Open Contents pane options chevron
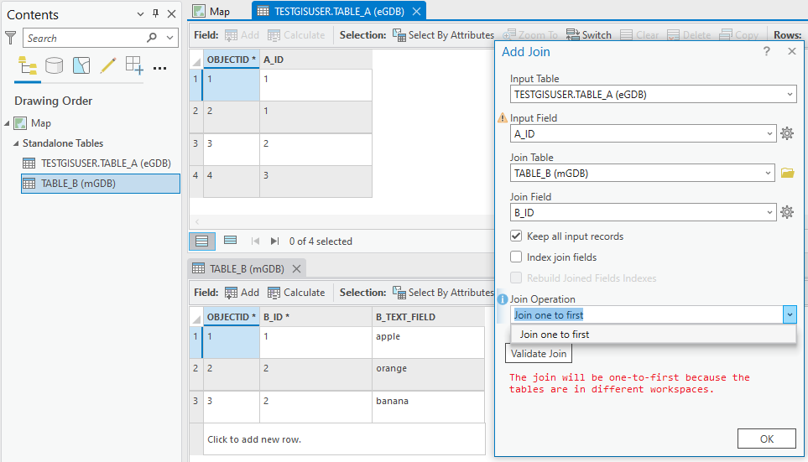 pos(140,14)
